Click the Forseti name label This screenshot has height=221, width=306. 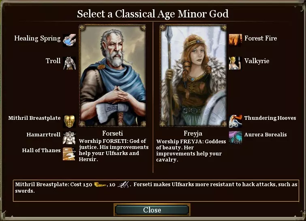point(113,133)
